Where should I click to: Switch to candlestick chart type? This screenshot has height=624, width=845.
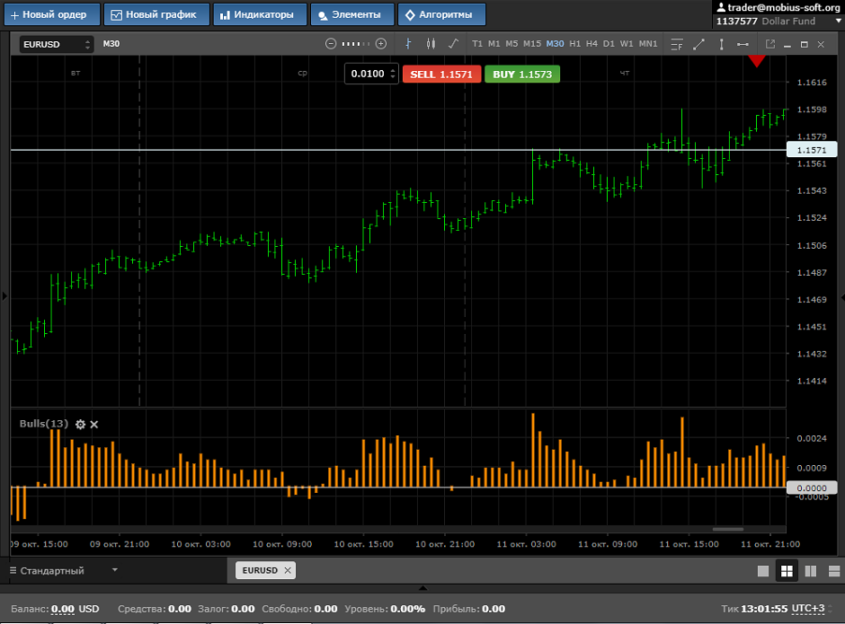[431, 44]
